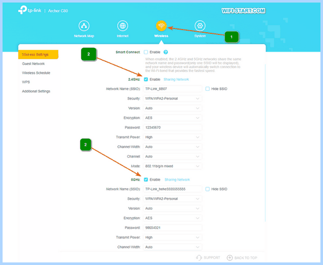Open the 2.4GHz Transmit Power dropdown

[x=172, y=137]
